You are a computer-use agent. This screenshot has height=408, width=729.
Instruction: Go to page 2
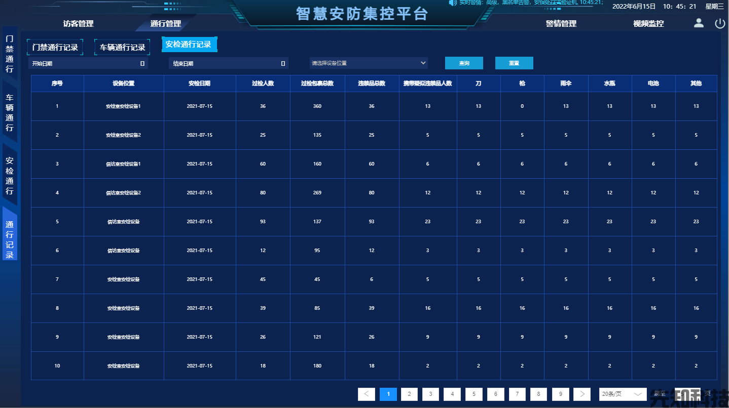409,394
